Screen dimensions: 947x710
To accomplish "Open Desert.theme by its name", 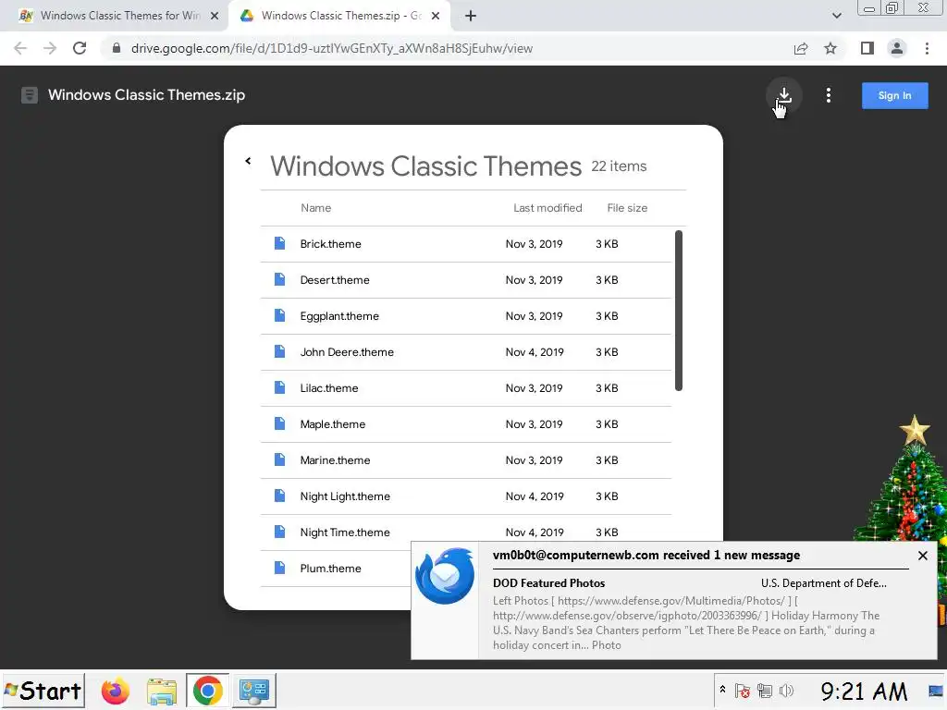I will point(335,280).
